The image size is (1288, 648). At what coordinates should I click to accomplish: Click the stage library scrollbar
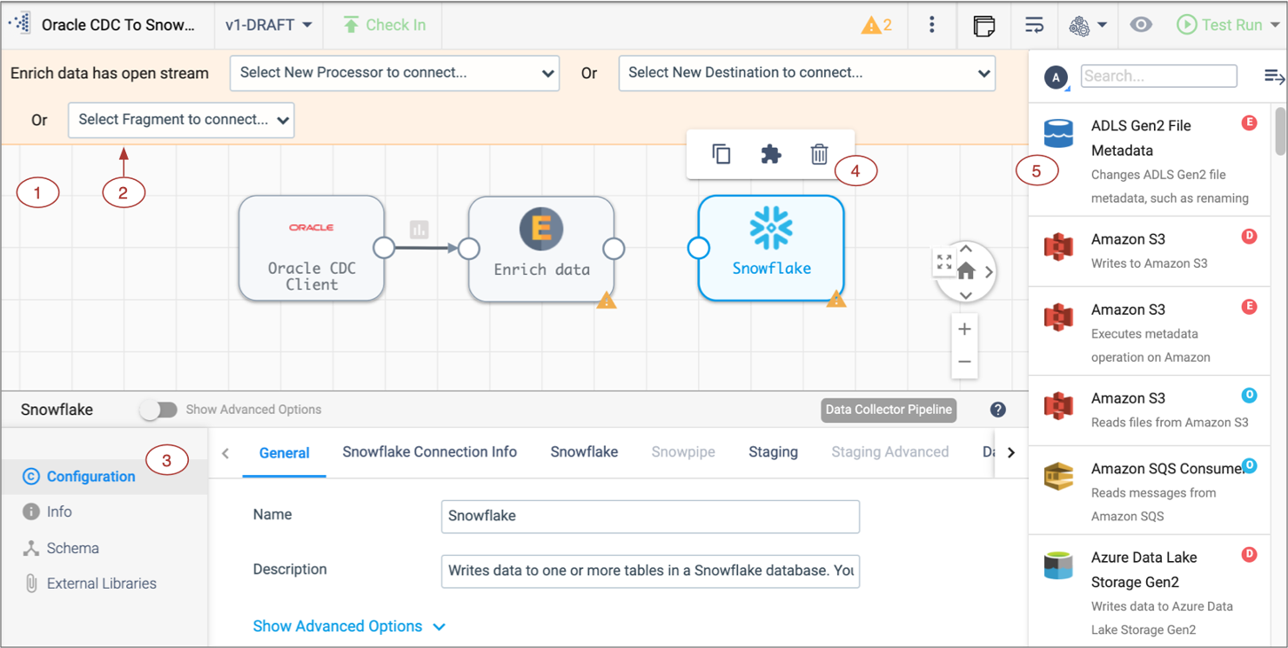pos(1279,130)
